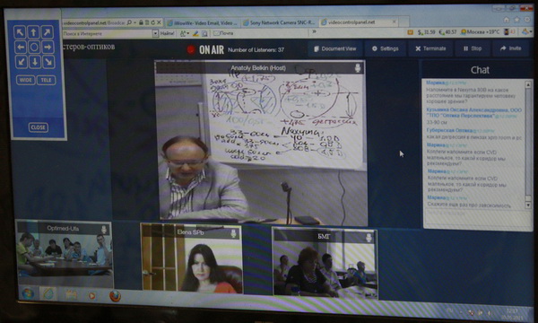
Task: Open browser favorites star icon
Action: tap(516, 20)
